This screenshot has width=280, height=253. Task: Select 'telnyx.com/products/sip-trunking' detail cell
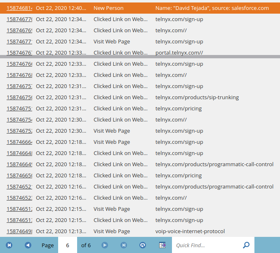[197, 98]
